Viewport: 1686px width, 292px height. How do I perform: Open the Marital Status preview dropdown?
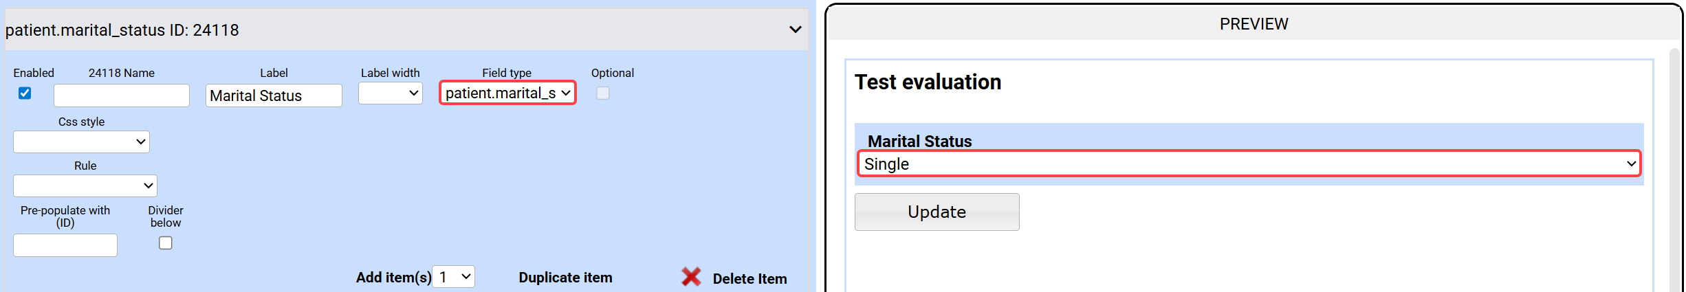[x=1249, y=164]
